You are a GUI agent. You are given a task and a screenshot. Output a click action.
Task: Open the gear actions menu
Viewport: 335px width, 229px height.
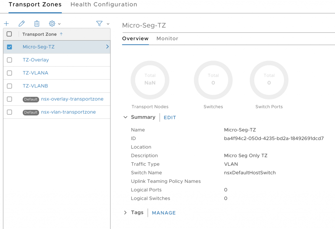[x=52, y=24]
